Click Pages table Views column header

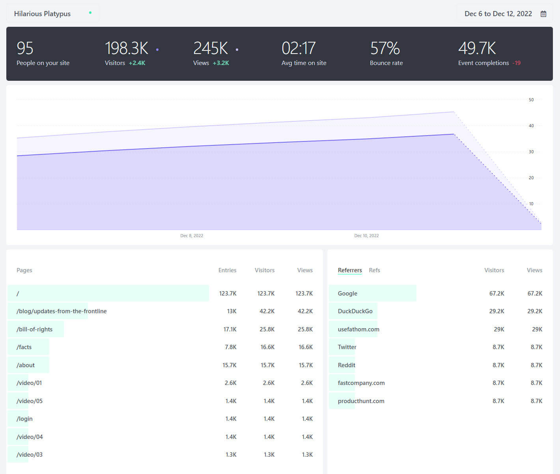(305, 270)
